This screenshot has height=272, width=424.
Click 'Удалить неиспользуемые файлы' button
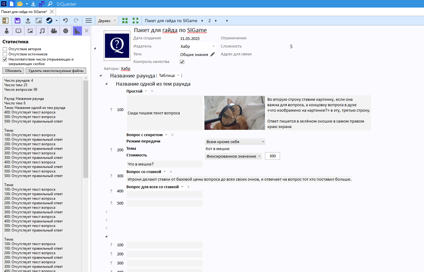pos(56,70)
